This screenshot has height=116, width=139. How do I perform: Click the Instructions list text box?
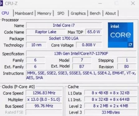[x=81, y=75]
